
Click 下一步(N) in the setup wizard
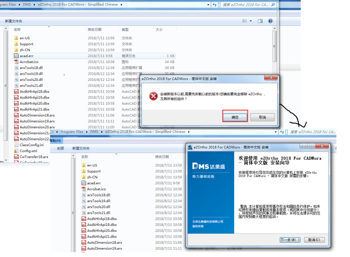tap(290, 240)
